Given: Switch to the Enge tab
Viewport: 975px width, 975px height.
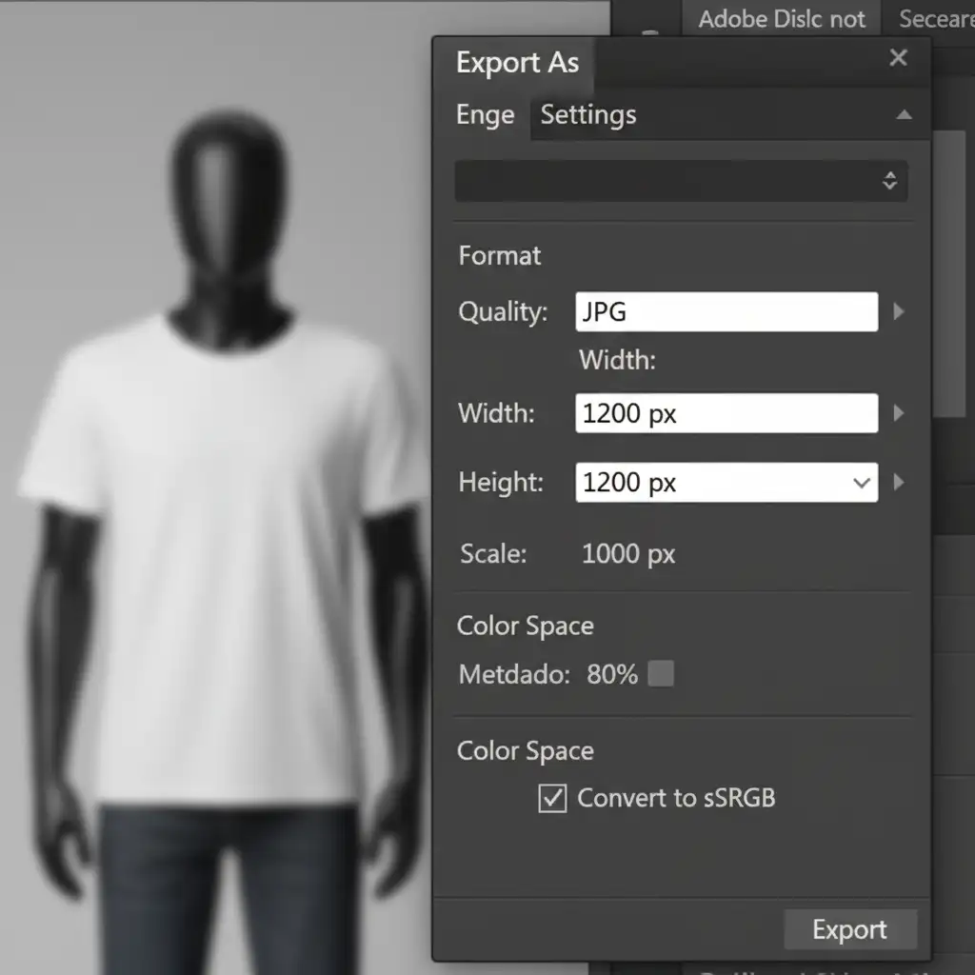Looking at the screenshot, I should pos(485,115).
